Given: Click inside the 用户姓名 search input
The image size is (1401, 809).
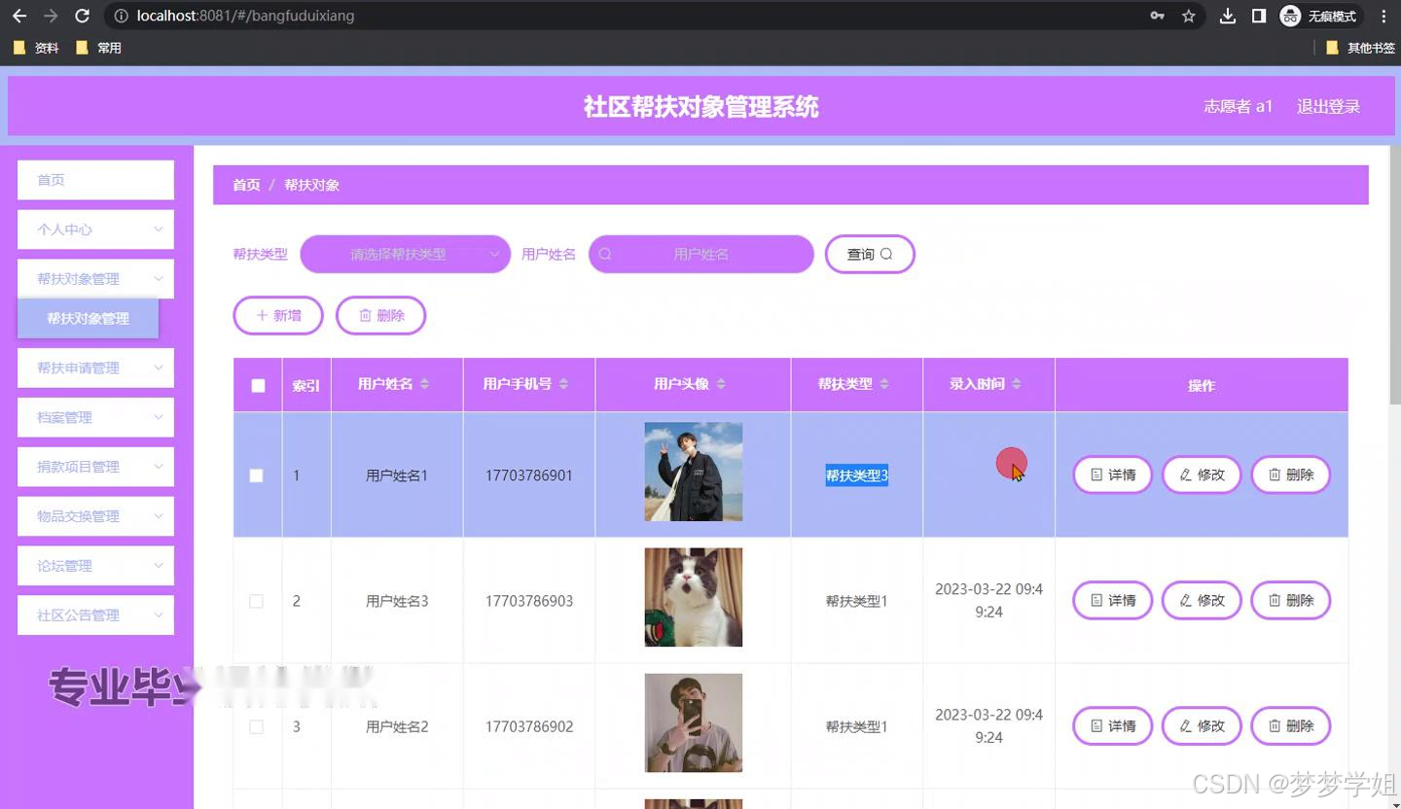Looking at the screenshot, I should (700, 254).
